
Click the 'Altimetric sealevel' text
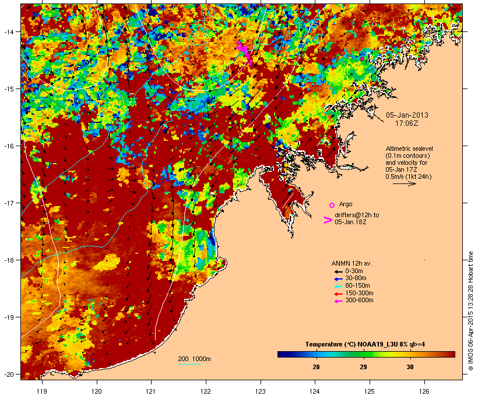click(409, 148)
